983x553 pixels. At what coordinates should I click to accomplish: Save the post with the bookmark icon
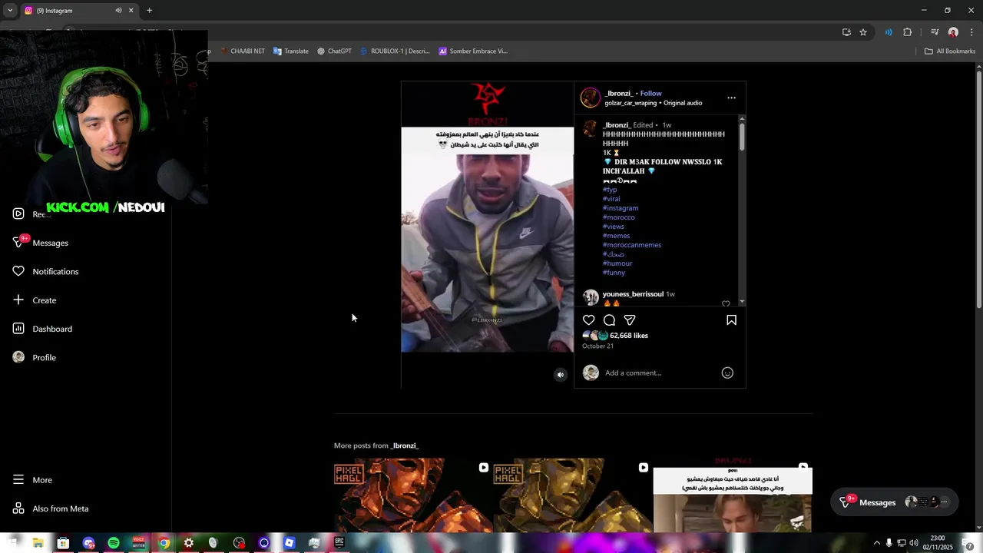tap(731, 320)
